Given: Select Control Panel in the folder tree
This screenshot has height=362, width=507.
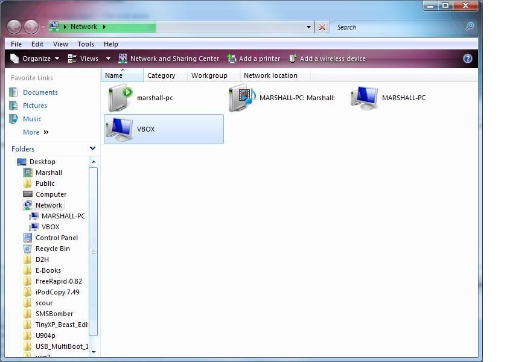Looking at the screenshot, I should pos(57,238).
